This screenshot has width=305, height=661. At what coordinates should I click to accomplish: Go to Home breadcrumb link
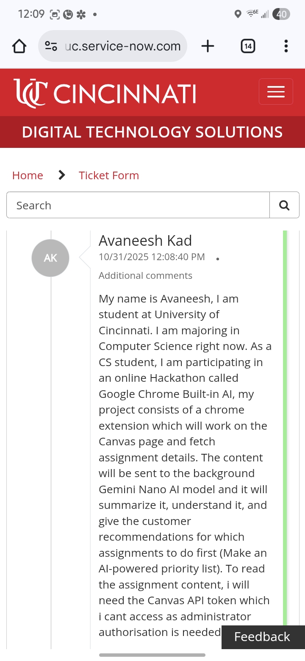[28, 175]
